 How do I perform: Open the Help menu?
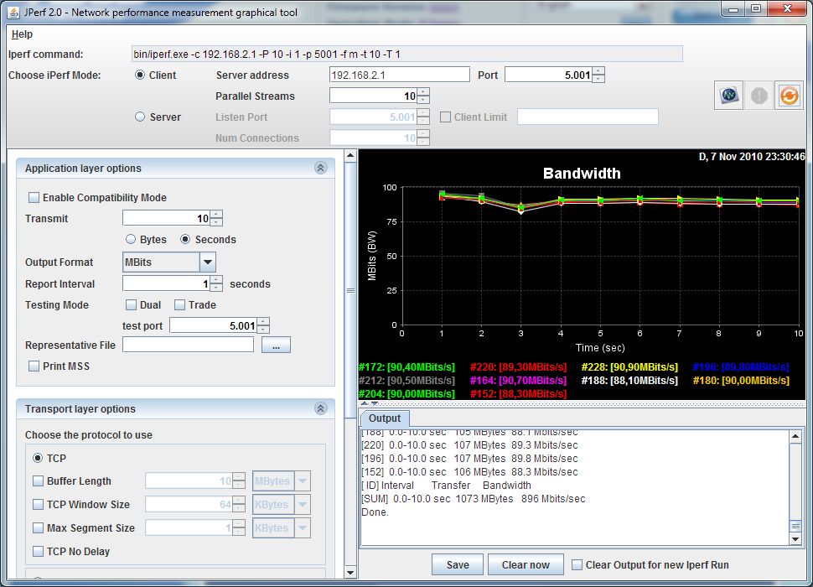pos(22,34)
